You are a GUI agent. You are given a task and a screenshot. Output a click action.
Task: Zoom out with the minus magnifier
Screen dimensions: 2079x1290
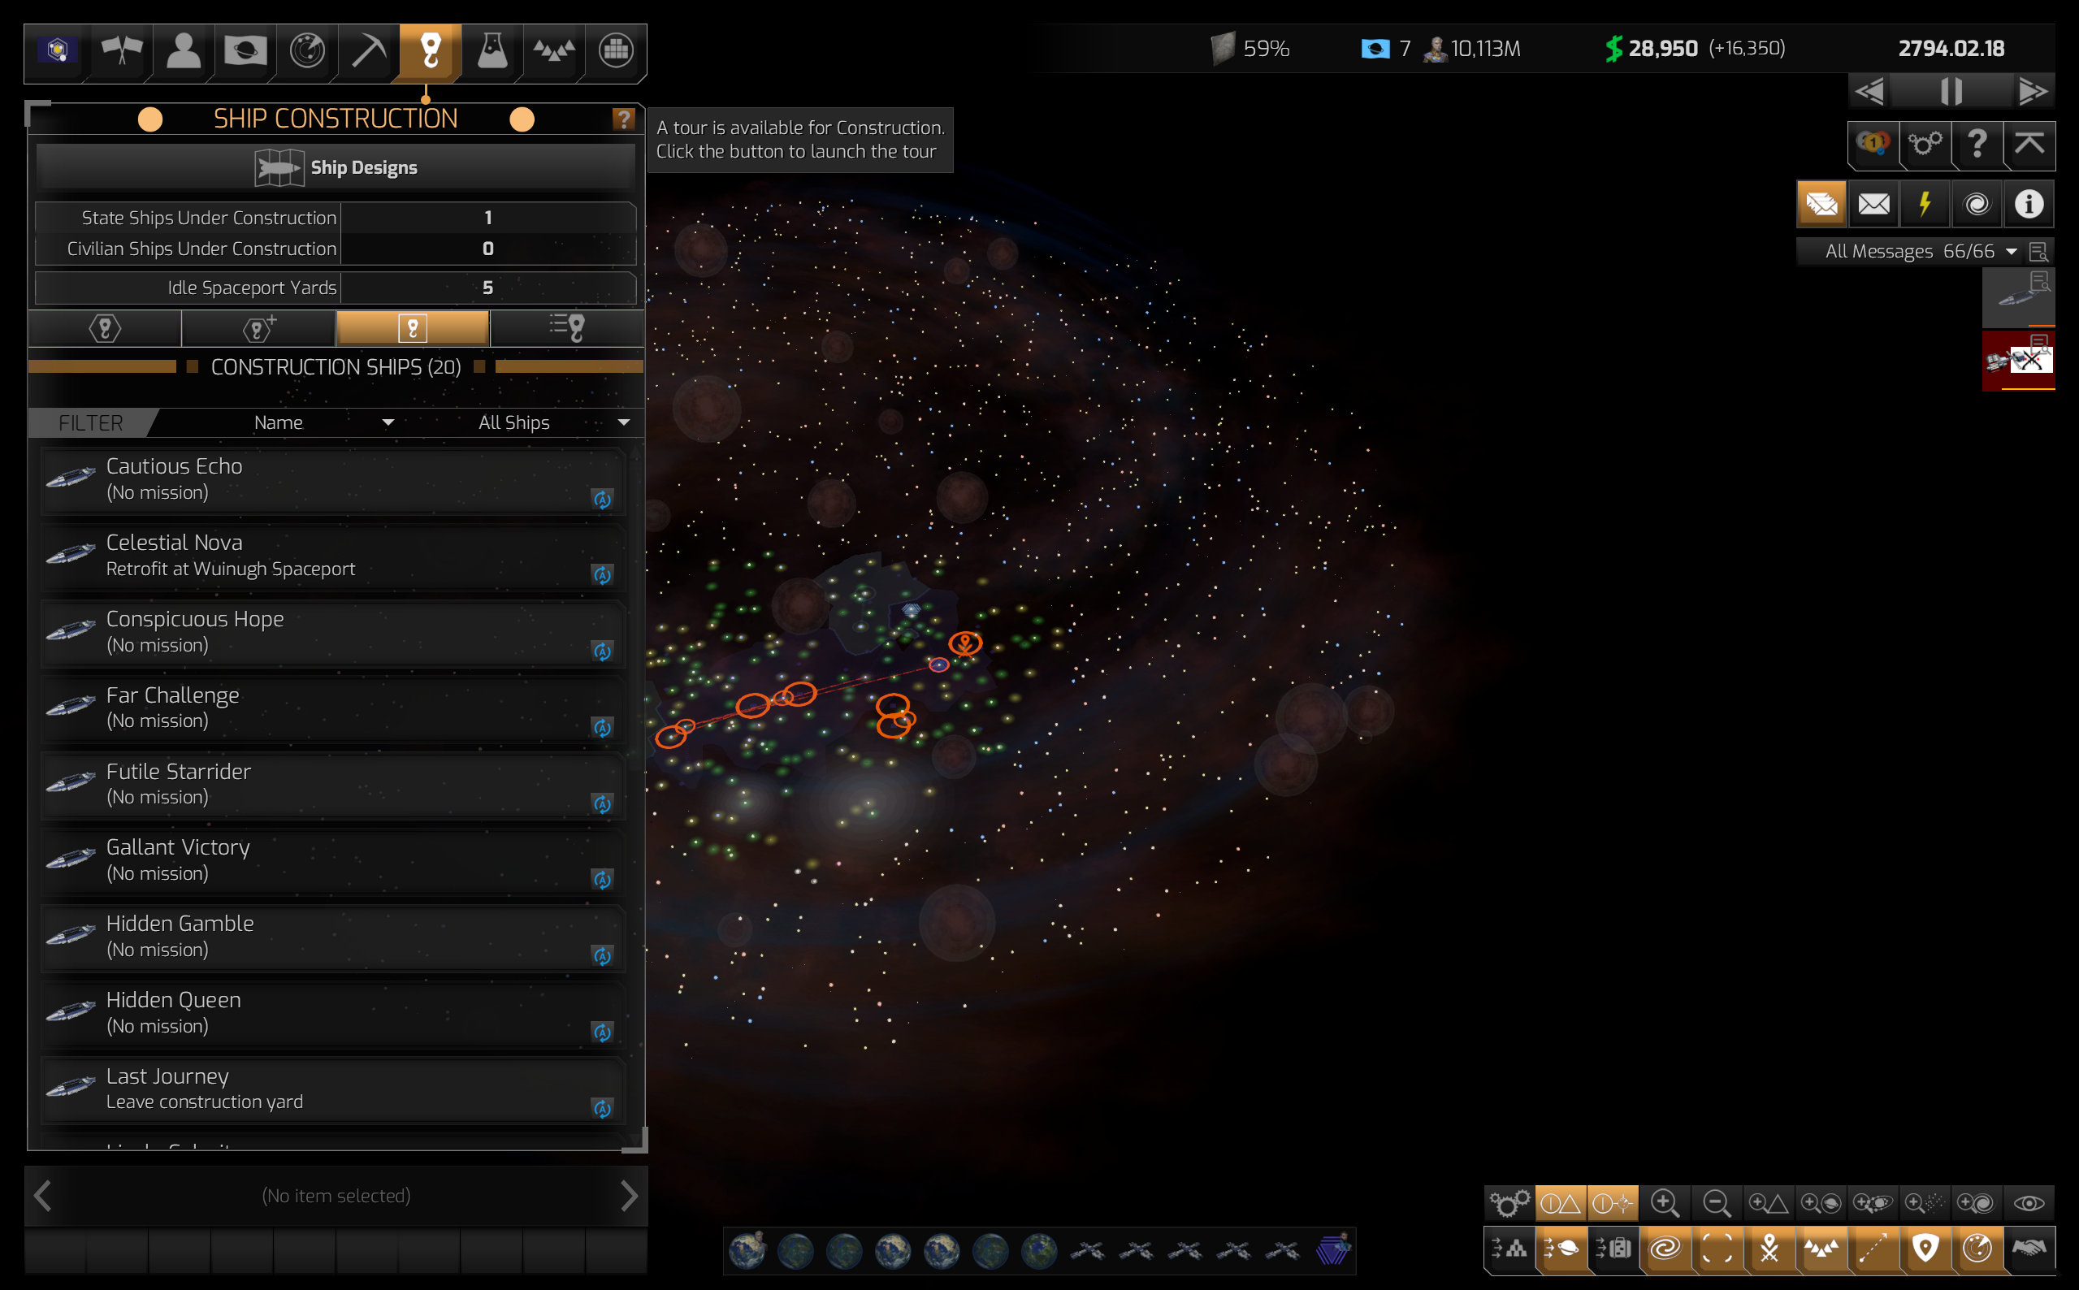tap(1717, 1203)
